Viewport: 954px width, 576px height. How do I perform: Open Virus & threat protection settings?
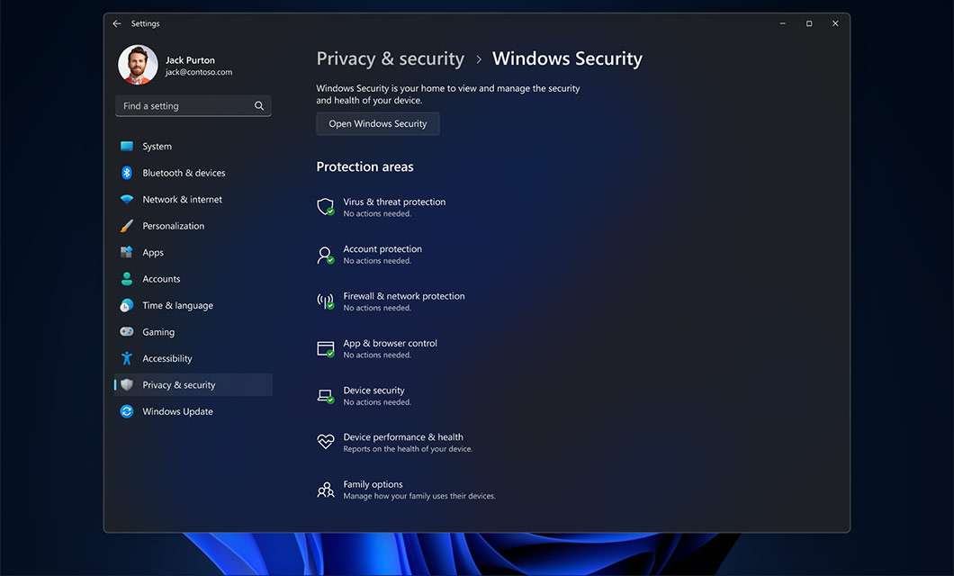[x=394, y=206]
